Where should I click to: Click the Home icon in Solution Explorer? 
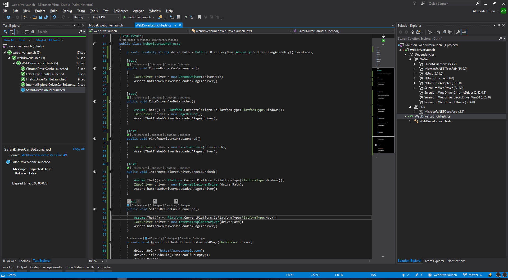[412, 32]
